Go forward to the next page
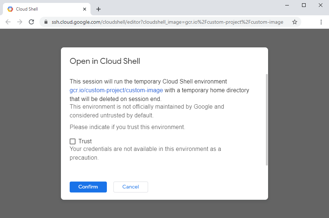This screenshot has height=218, width=329. click(x=20, y=22)
